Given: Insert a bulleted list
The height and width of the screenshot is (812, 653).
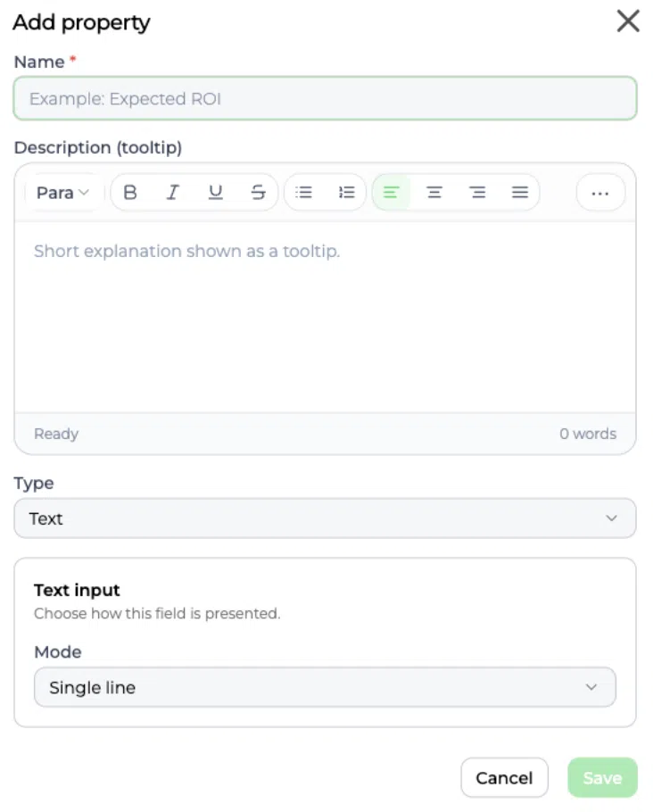Looking at the screenshot, I should click(x=304, y=193).
